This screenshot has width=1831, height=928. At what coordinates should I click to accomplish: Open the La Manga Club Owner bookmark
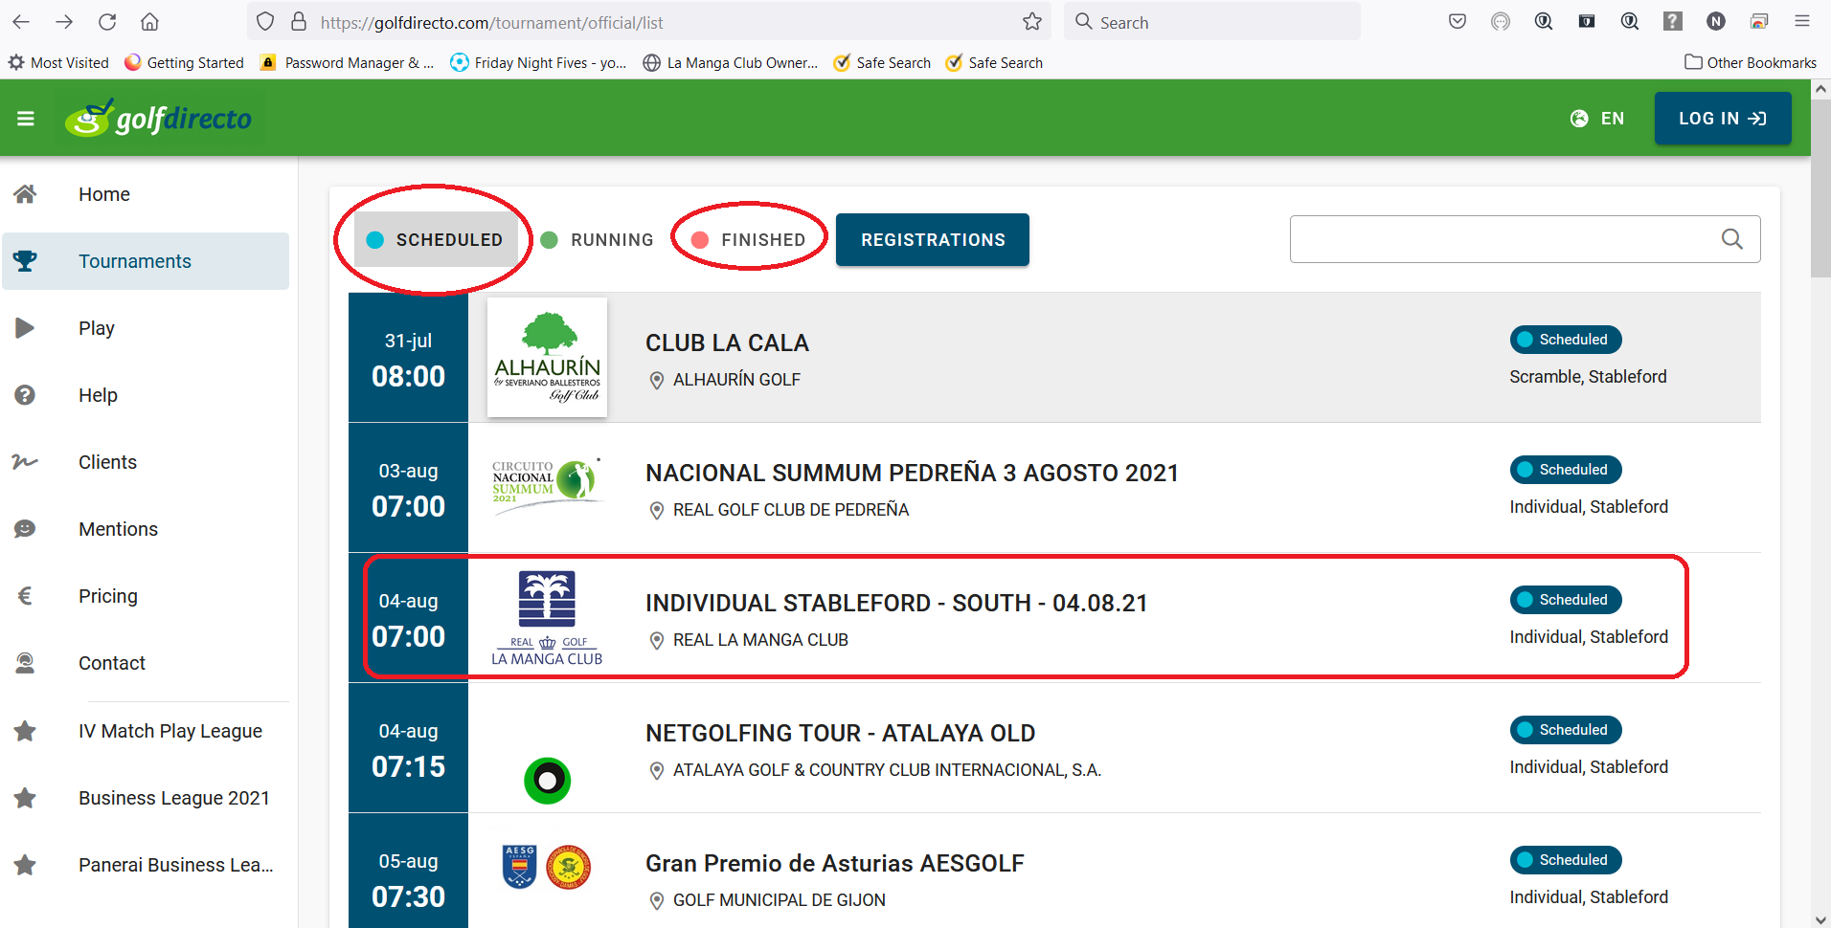pos(731,62)
